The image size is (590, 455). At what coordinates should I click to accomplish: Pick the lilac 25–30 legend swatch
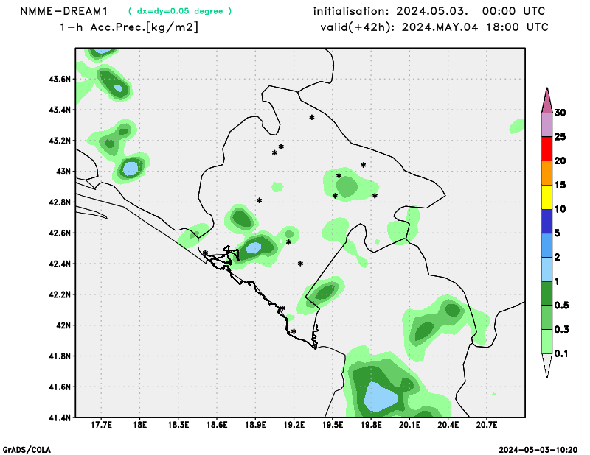coord(546,125)
